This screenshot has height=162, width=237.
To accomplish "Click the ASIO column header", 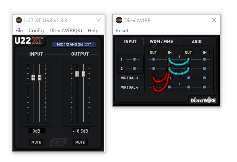I will (196, 42).
